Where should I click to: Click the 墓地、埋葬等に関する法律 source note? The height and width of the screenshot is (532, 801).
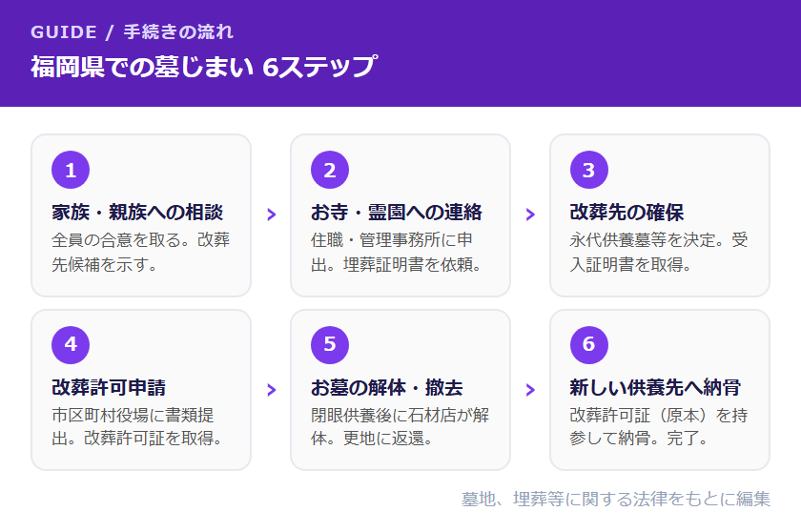(x=616, y=499)
